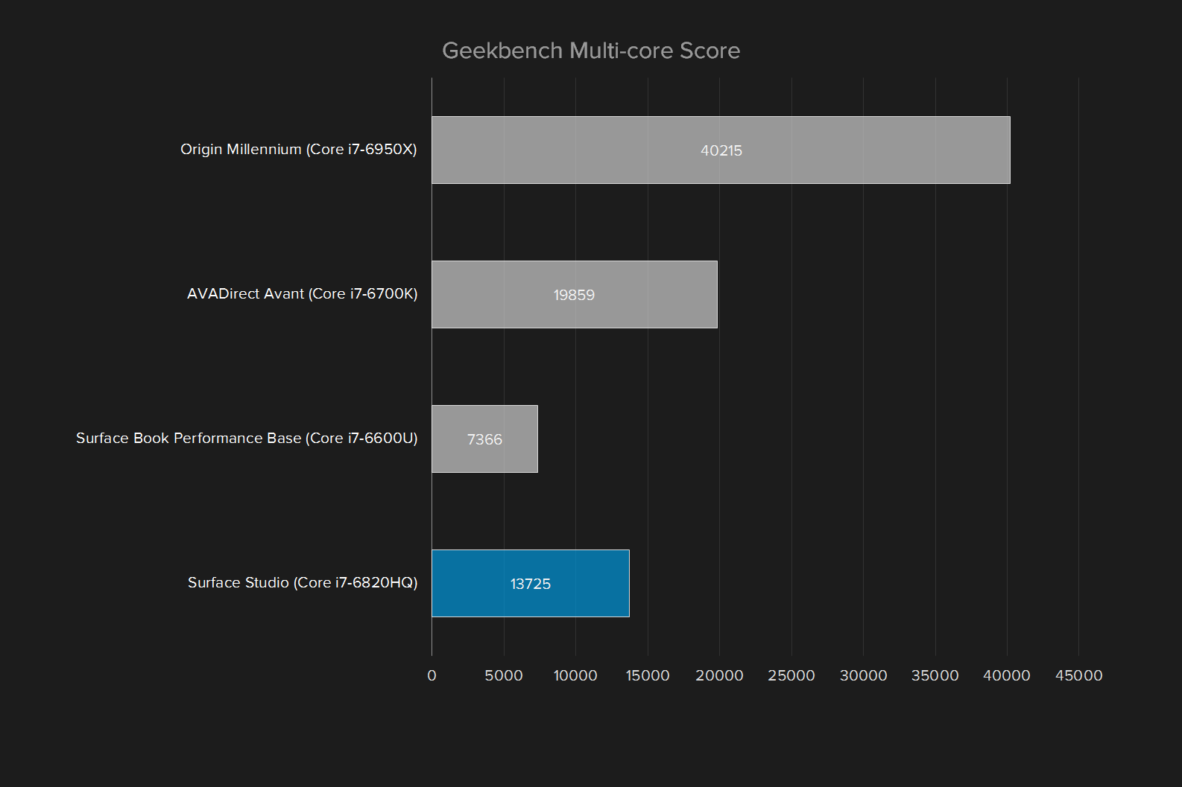Click the 10000 axis label
The image size is (1182, 787).
click(575, 675)
